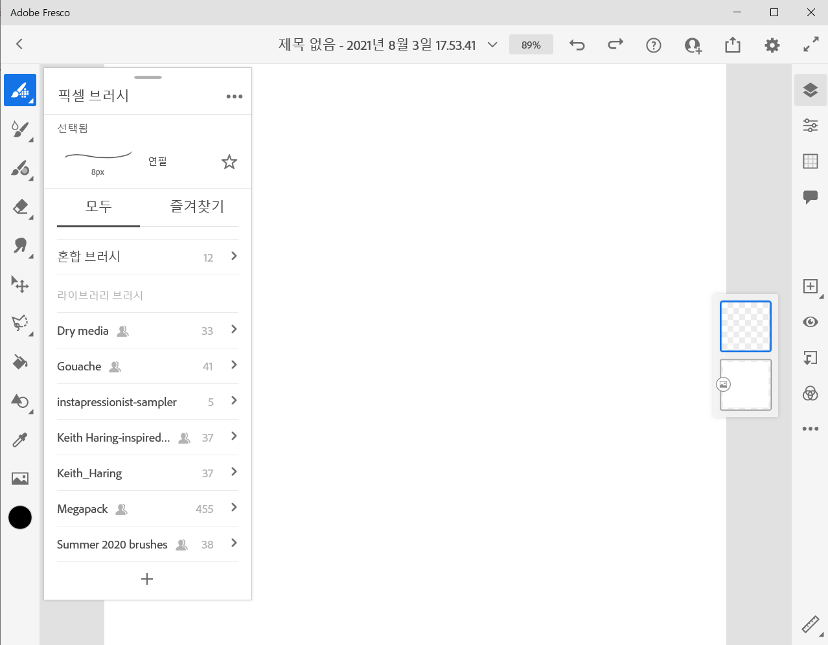Redo the last action
Image resolution: width=828 pixels, height=645 pixels.
coord(615,45)
